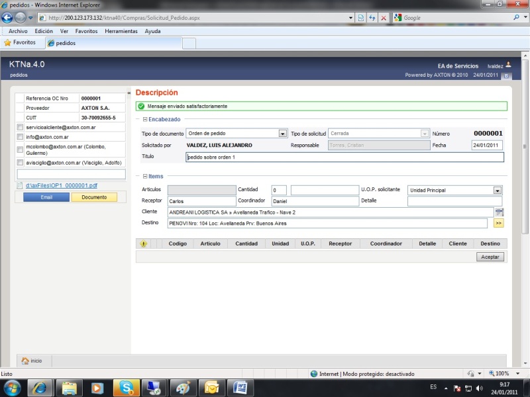Expand the U.O.P. solicitante dropdown
The image size is (530, 397).
pyautogui.click(x=498, y=190)
